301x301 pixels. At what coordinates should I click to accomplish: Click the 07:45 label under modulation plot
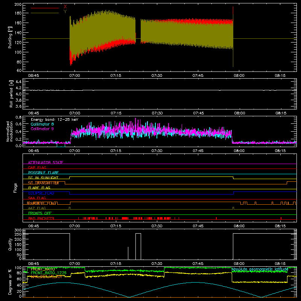tap(198, 151)
